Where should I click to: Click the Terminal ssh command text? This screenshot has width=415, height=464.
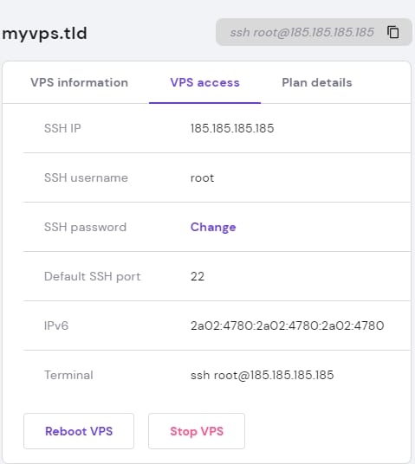(x=263, y=375)
